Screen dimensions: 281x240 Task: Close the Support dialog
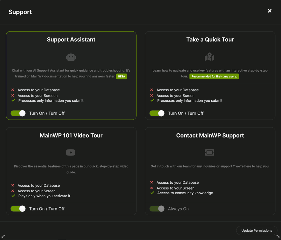(x=270, y=11)
